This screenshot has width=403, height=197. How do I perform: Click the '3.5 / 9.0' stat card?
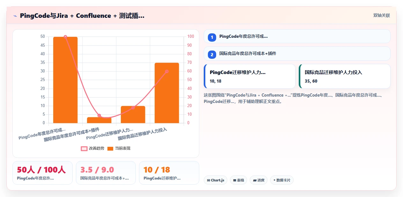106,173
